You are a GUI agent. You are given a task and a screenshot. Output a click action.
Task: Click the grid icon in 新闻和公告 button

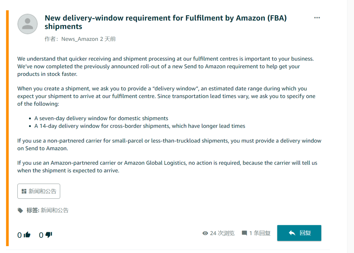point(24,191)
